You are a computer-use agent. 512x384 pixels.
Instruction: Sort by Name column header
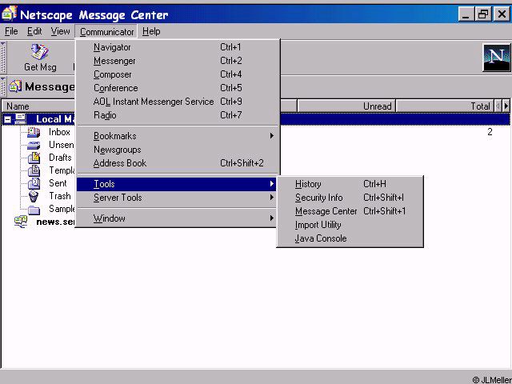pos(38,106)
